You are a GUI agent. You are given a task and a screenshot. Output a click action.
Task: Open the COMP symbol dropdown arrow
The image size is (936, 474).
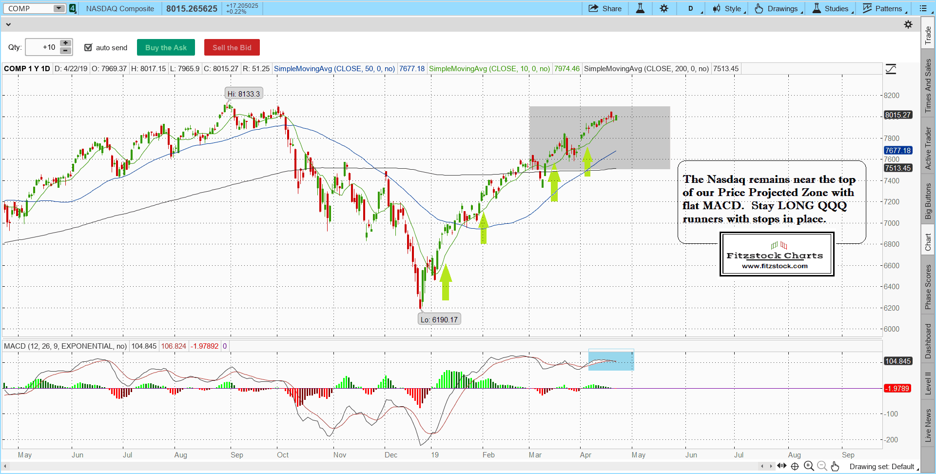click(58, 8)
